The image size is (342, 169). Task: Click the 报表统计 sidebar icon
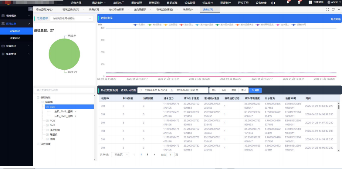(3, 46)
